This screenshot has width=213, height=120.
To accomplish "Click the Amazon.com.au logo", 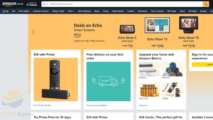I will (x=13, y=4).
